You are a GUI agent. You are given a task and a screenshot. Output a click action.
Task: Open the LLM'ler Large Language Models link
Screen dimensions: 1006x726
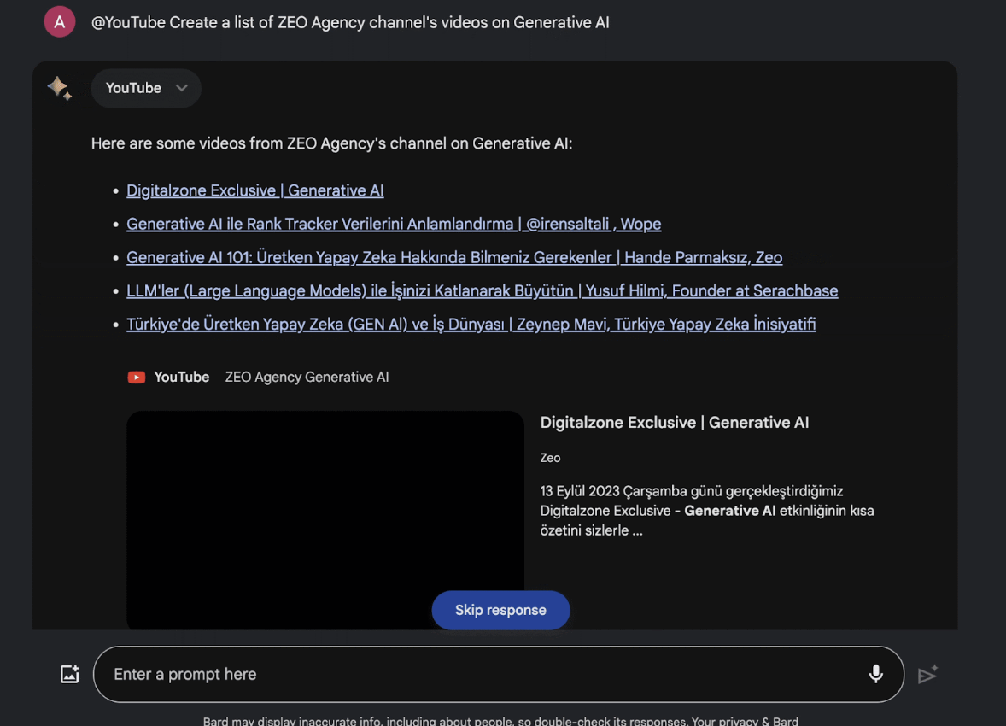(482, 290)
